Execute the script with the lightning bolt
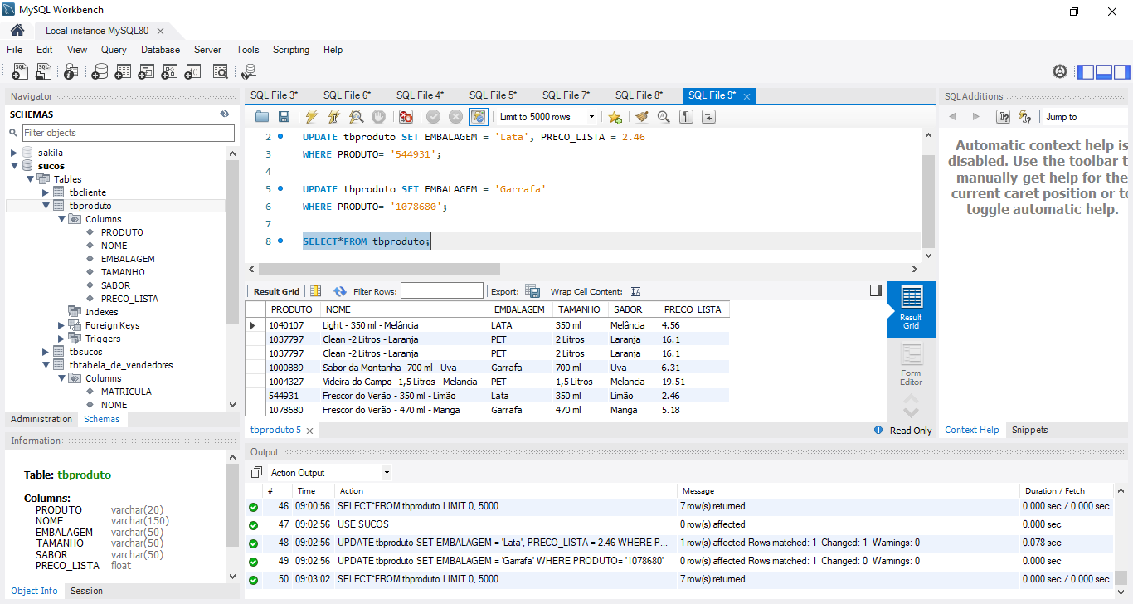1133x604 pixels. tap(312, 117)
